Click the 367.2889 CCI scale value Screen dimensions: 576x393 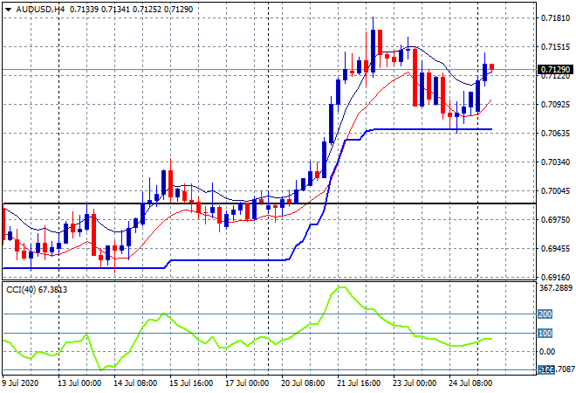[556, 288]
